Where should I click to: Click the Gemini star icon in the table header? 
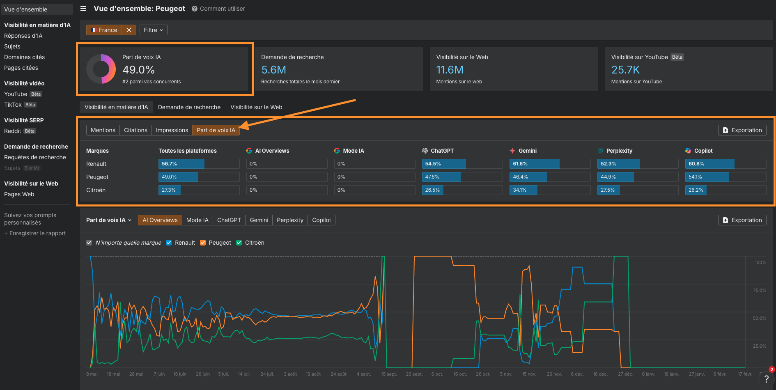coord(512,151)
